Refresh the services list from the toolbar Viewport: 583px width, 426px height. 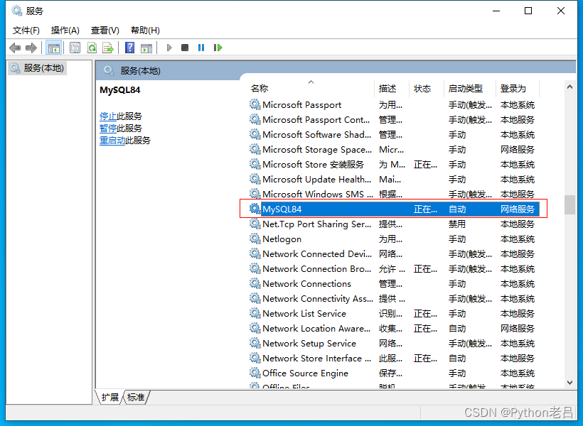(x=92, y=48)
